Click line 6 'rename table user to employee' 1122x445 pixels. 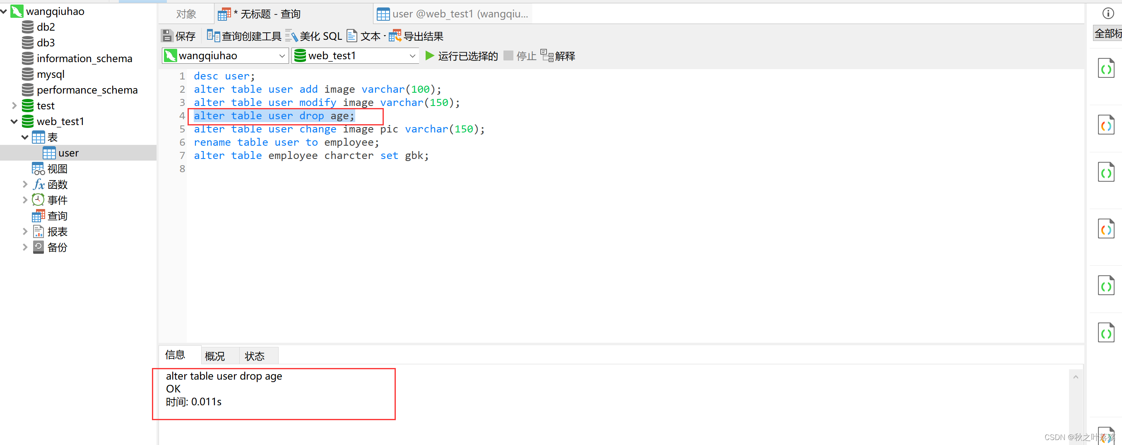(x=286, y=142)
